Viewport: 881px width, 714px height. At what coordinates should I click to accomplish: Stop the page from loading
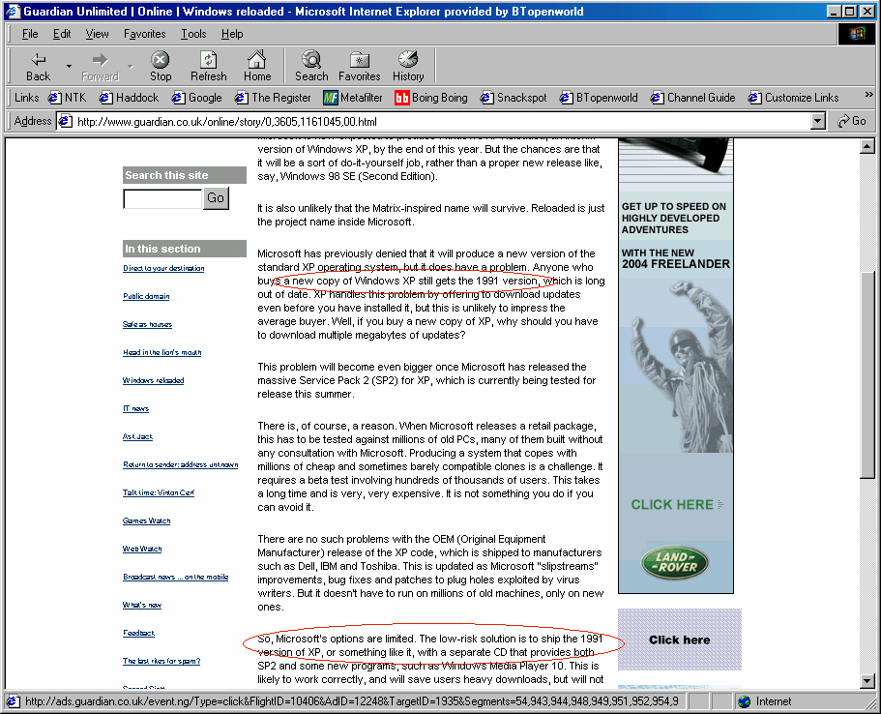pyautogui.click(x=161, y=67)
